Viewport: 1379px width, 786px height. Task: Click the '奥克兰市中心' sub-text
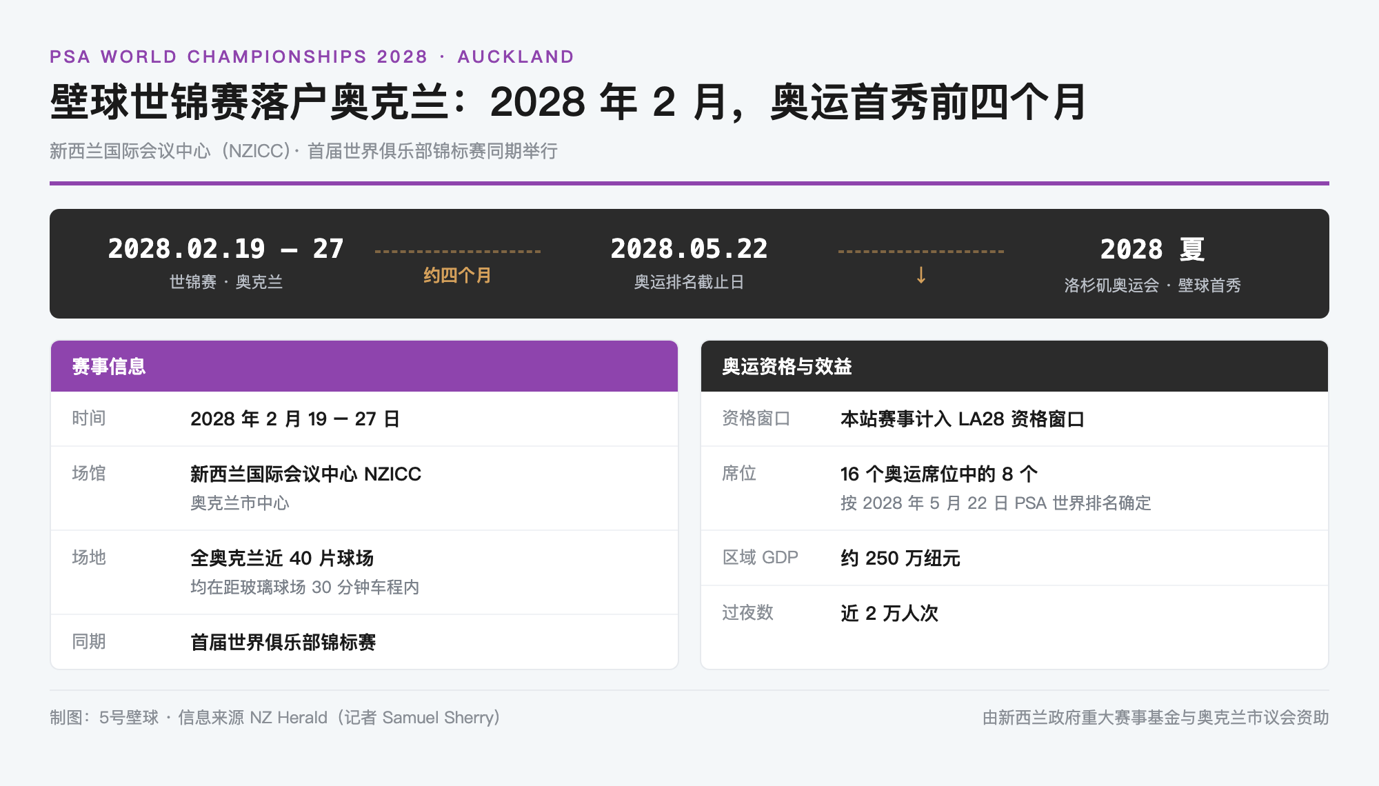(240, 503)
